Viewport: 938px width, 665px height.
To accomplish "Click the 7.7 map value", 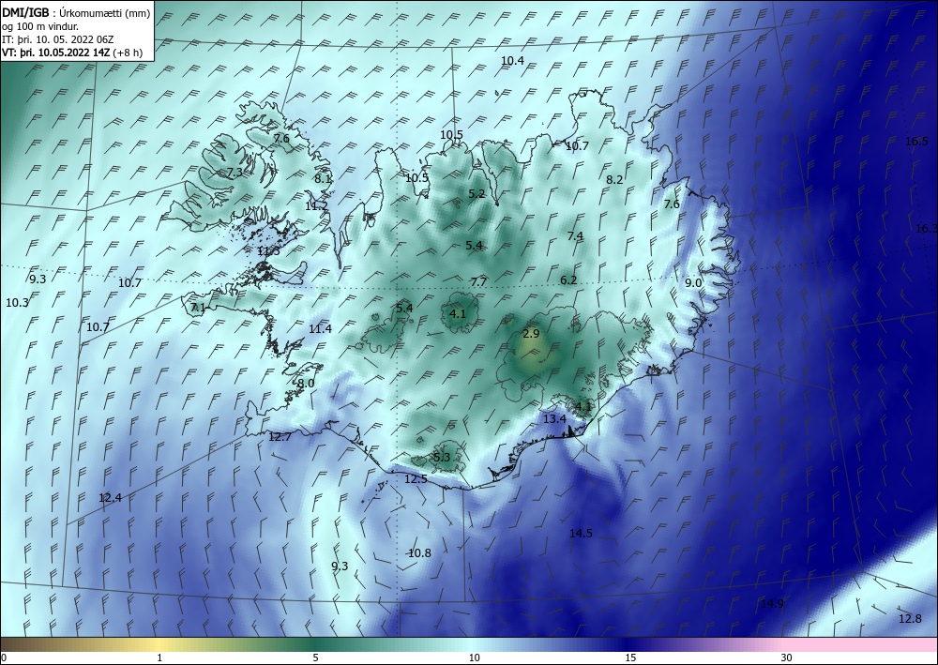I will (478, 281).
